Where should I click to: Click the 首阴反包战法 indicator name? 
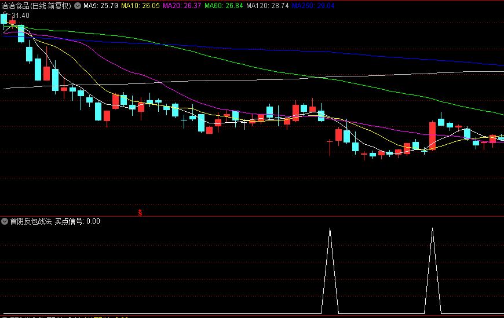point(31,221)
